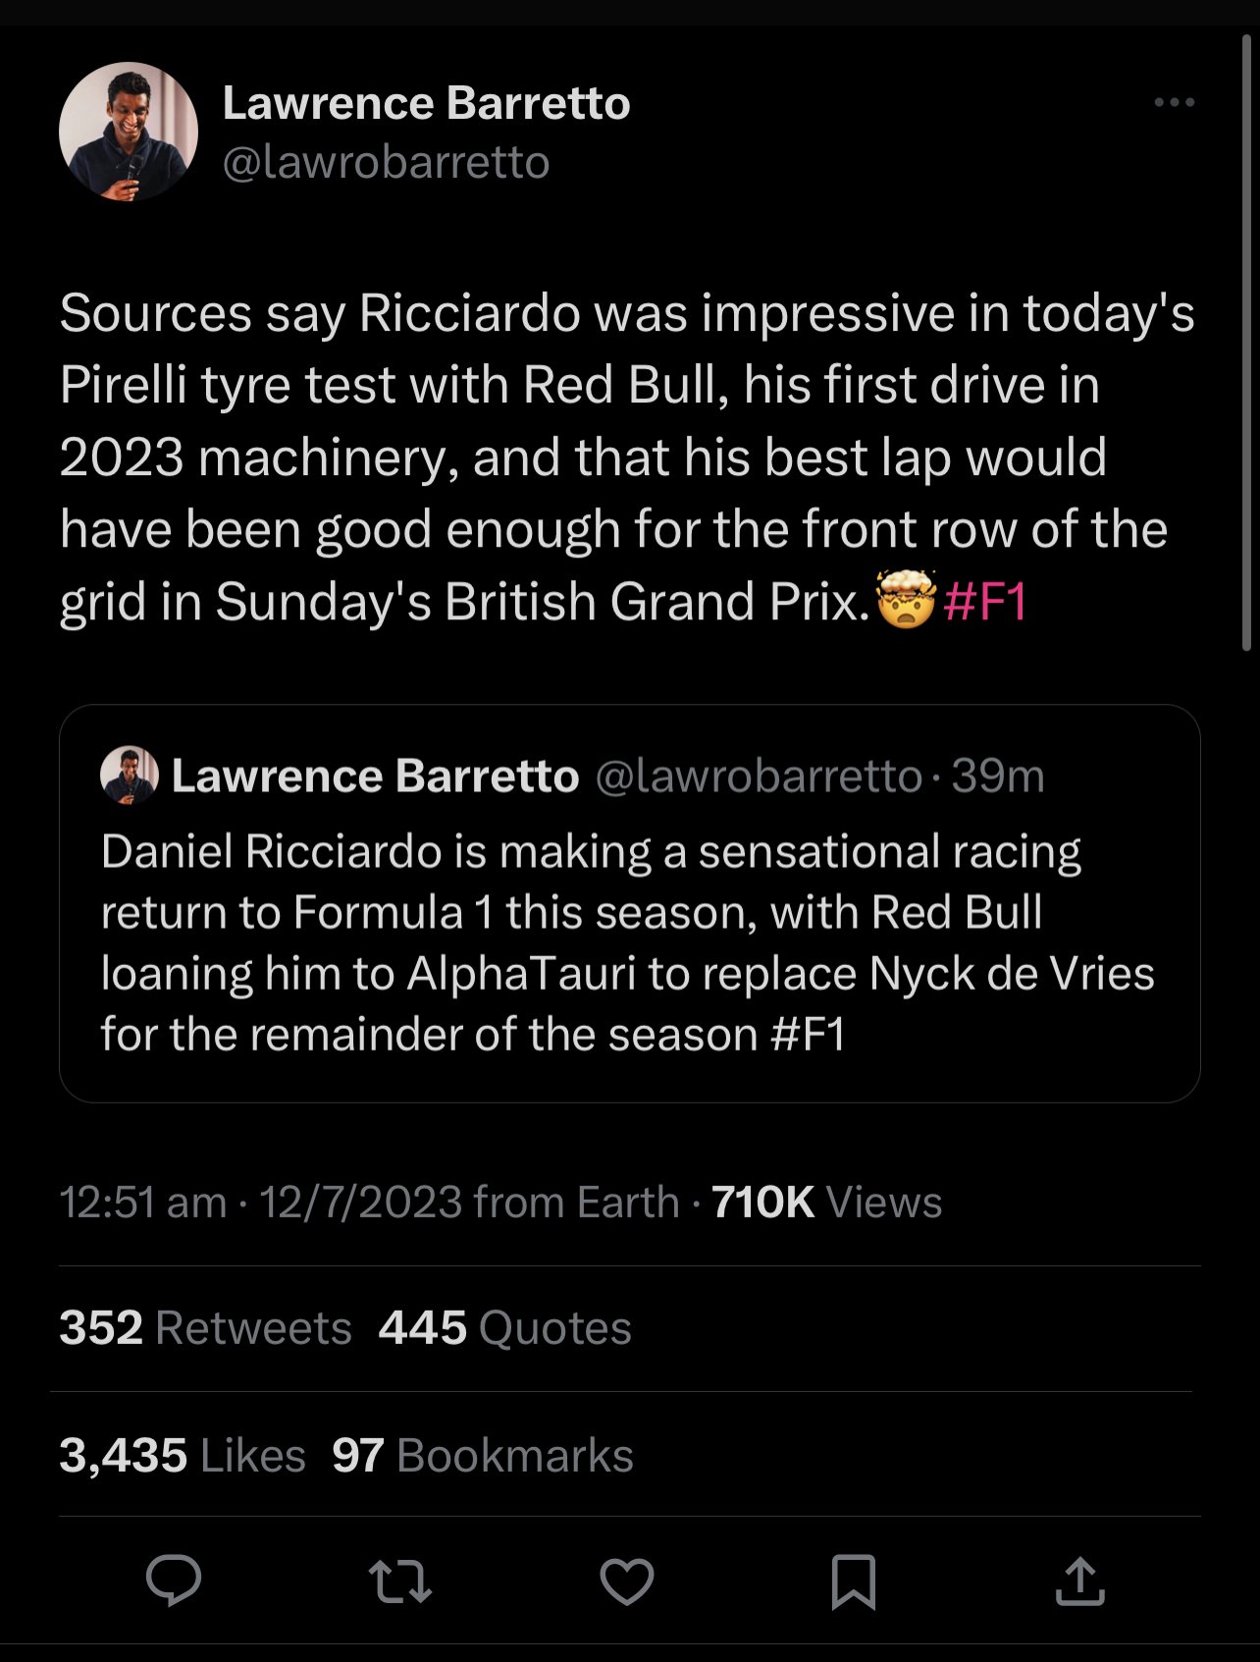View the 445 Quotes list
1260x1662 pixels.
[504, 1327]
